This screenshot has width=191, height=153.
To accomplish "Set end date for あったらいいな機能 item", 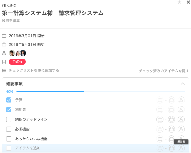I will (171, 139).
